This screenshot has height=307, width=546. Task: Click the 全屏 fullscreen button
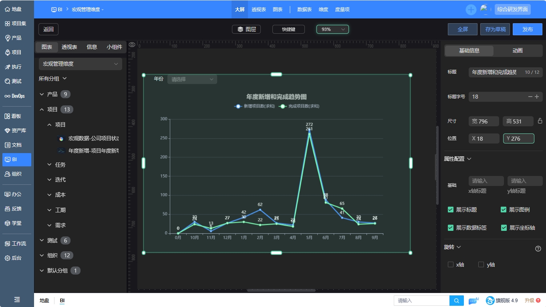[x=463, y=29]
